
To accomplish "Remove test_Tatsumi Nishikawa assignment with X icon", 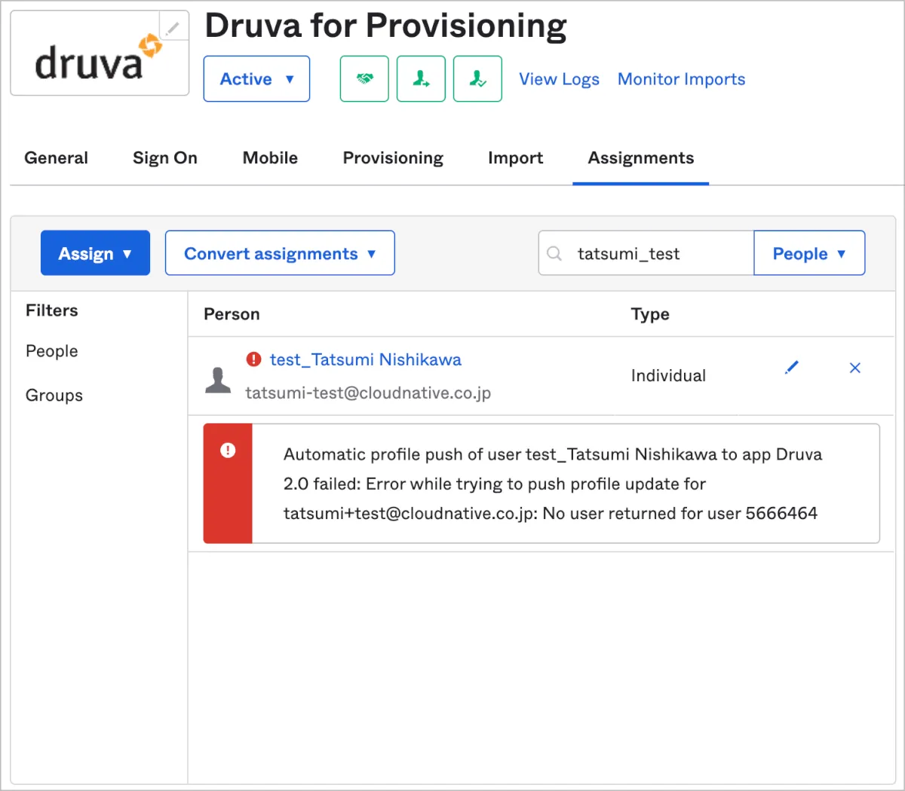I will click(854, 368).
